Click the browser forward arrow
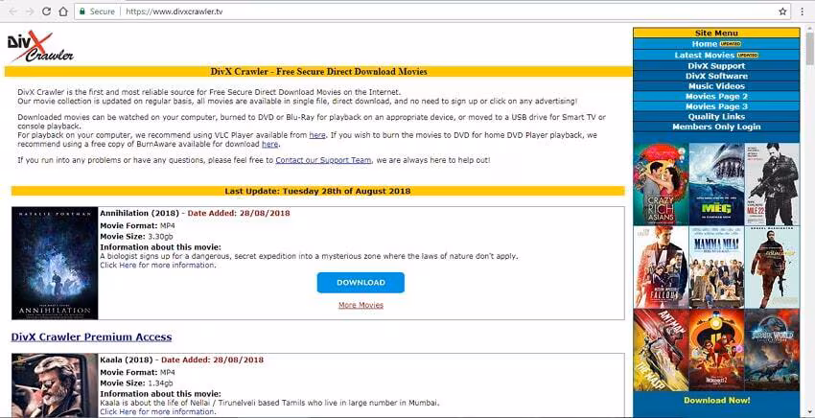The image size is (815, 418). (x=30, y=12)
